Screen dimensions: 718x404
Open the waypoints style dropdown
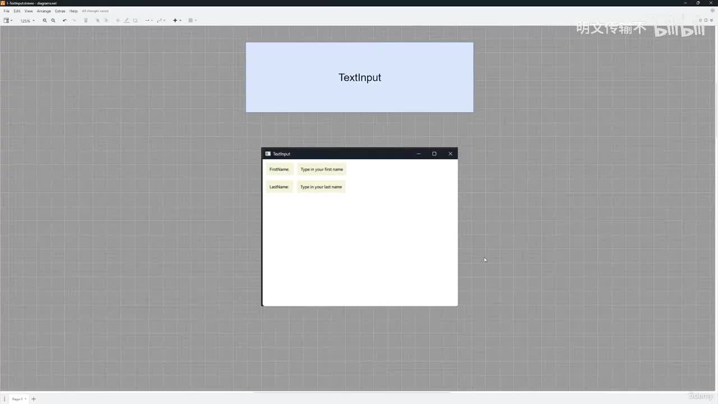161,21
